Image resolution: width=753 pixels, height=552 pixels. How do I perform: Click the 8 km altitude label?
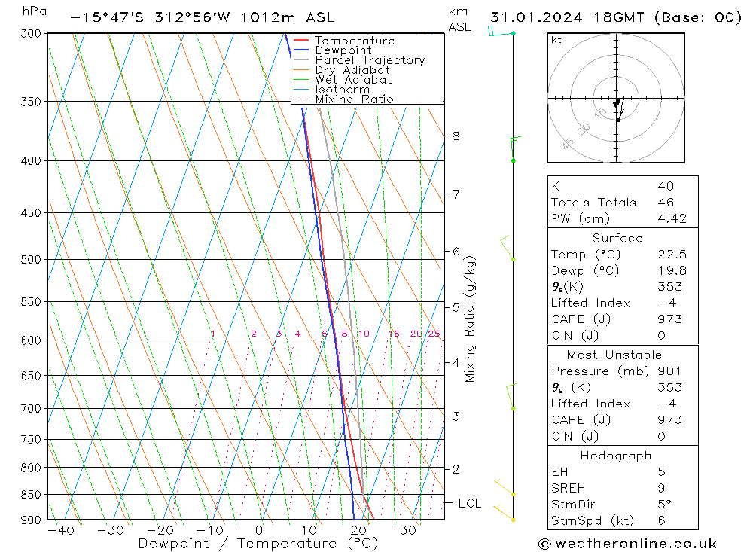pyautogui.click(x=456, y=136)
